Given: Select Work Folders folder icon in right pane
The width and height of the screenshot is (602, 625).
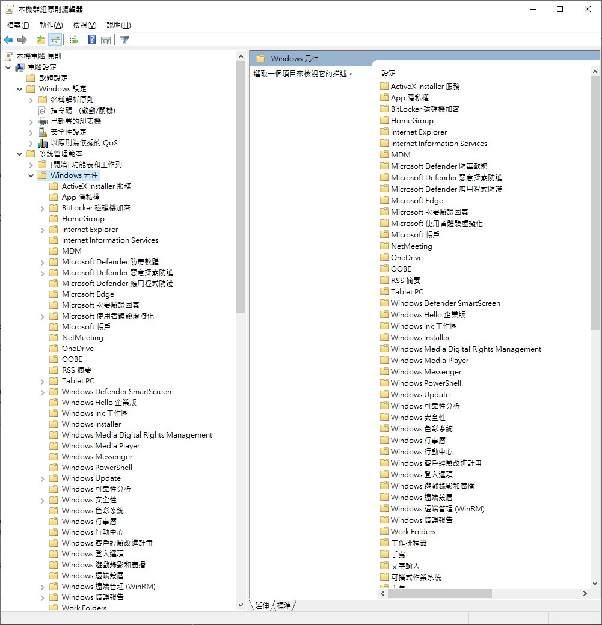Looking at the screenshot, I should pyautogui.click(x=384, y=531).
